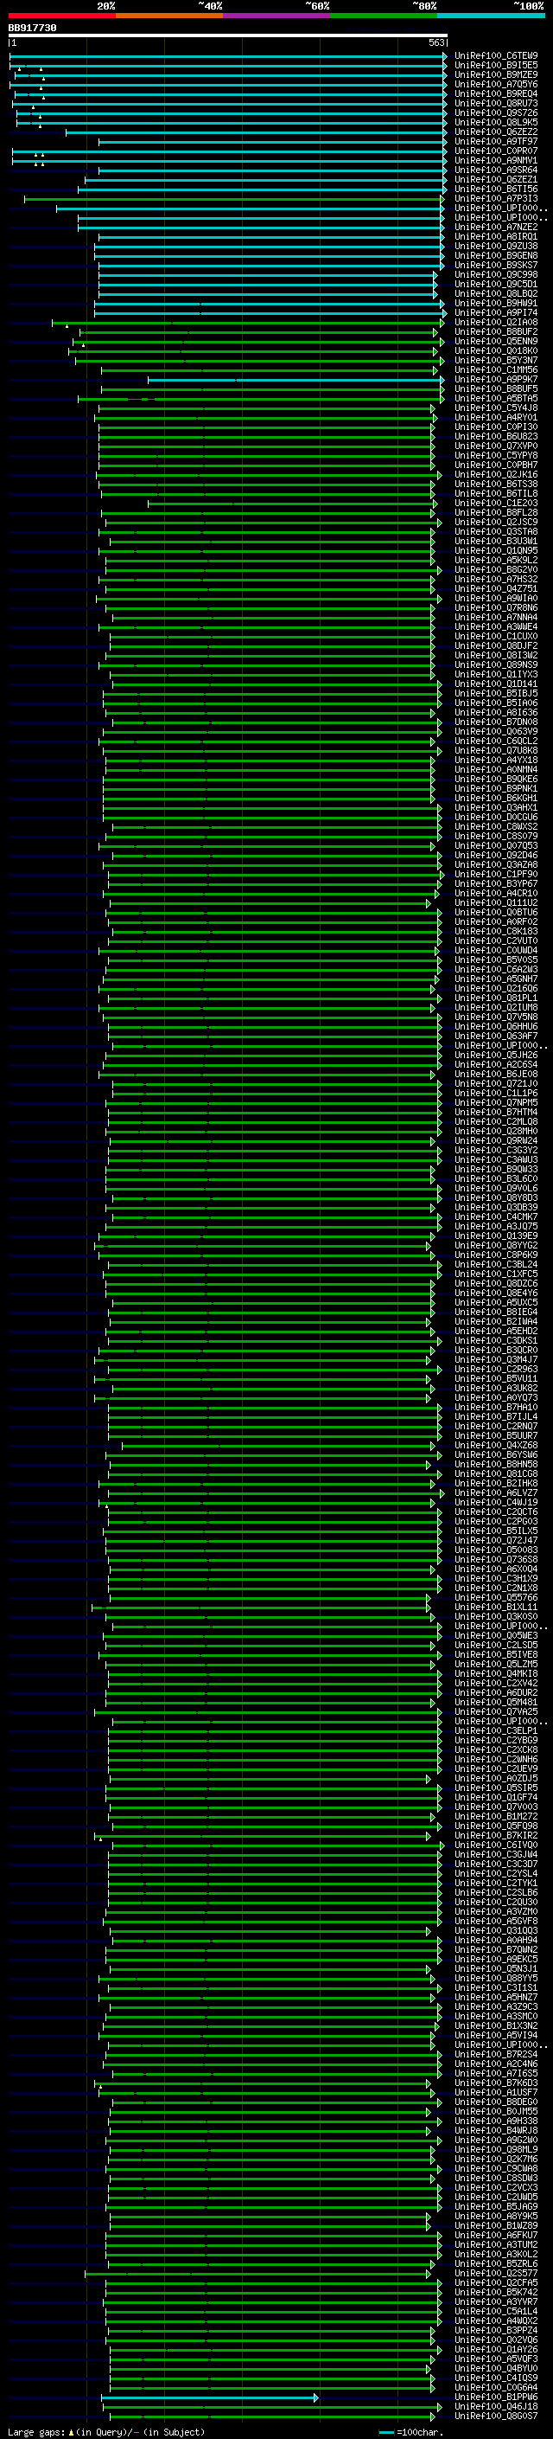Screen dimensions: 553x2439
Task: Select hit label UniRef100_B3PPZ4
Action: [x=496, y=2330]
